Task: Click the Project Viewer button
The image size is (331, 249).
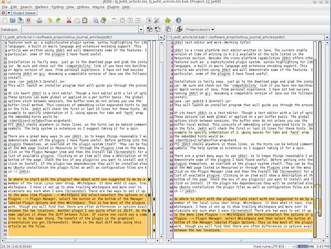Action: pos(24,13)
